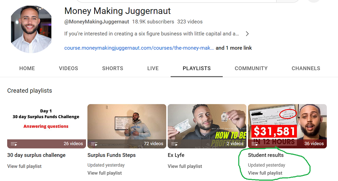View full playlist for 30 day surplus challenge
The image size is (338, 181).
24,166
